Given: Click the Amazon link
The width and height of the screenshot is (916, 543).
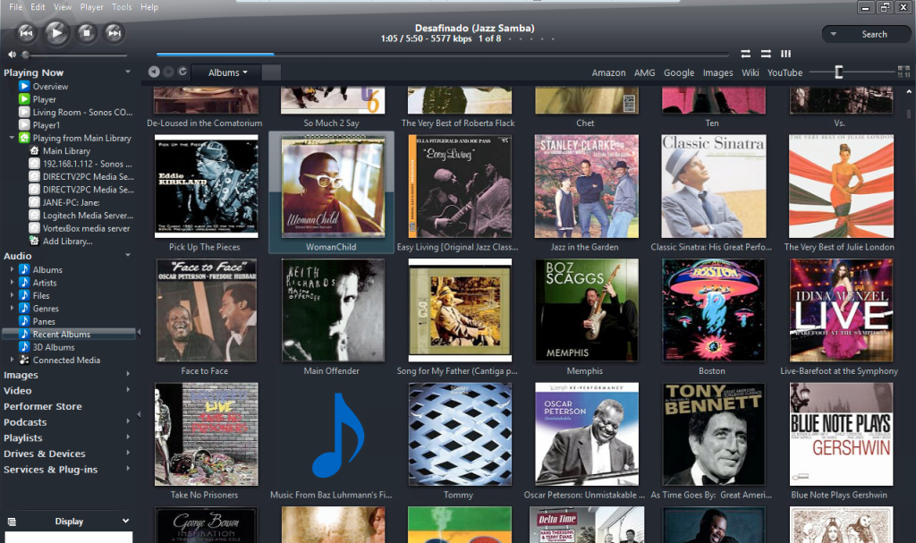Looking at the screenshot, I should (608, 72).
